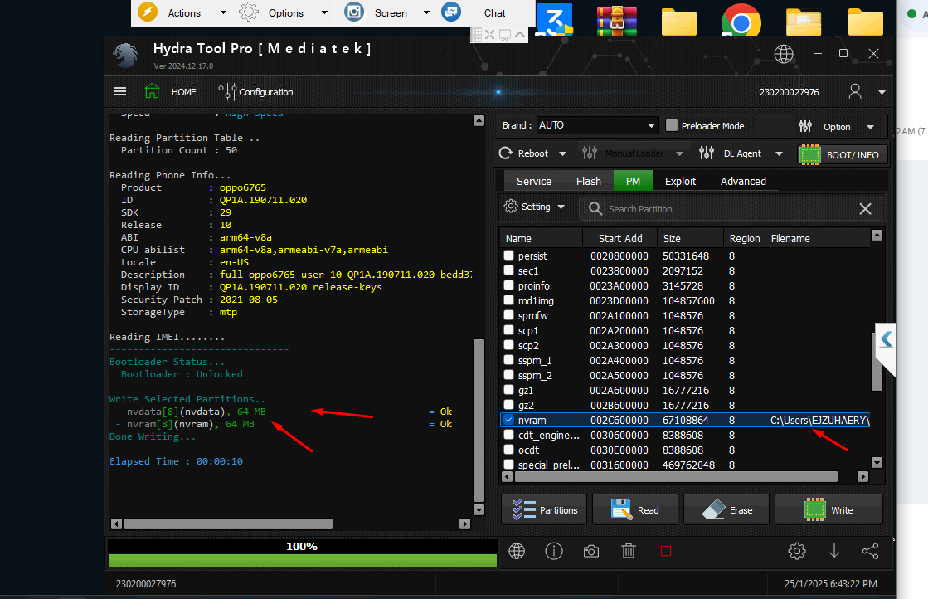928x599 pixels.
Task: Click the DL Agent sliders icon
Action: pyautogui.click(x=706, y=153)
